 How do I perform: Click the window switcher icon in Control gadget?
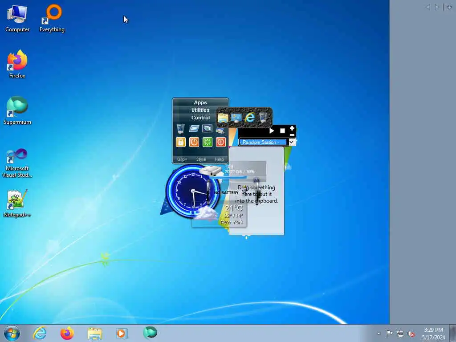207,129
